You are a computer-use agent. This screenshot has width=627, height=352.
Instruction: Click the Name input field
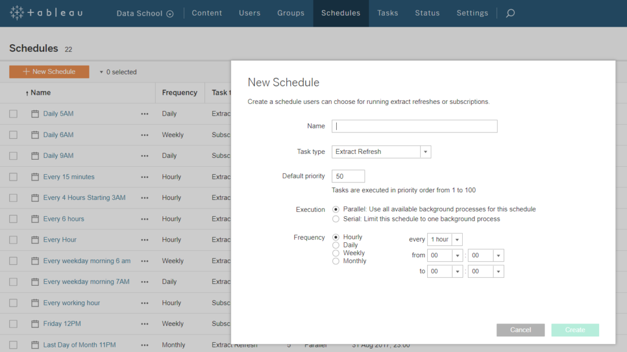(x=414, y=126)
